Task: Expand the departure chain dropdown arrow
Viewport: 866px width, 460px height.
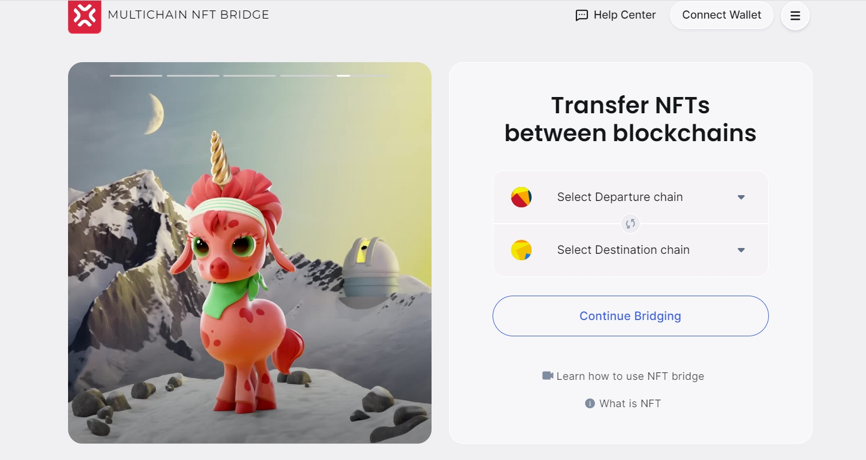Action: click(741, 197)
